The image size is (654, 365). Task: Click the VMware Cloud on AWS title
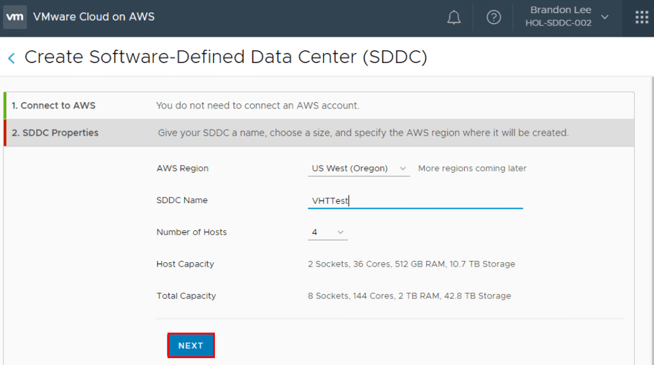(x=94, y=17)
